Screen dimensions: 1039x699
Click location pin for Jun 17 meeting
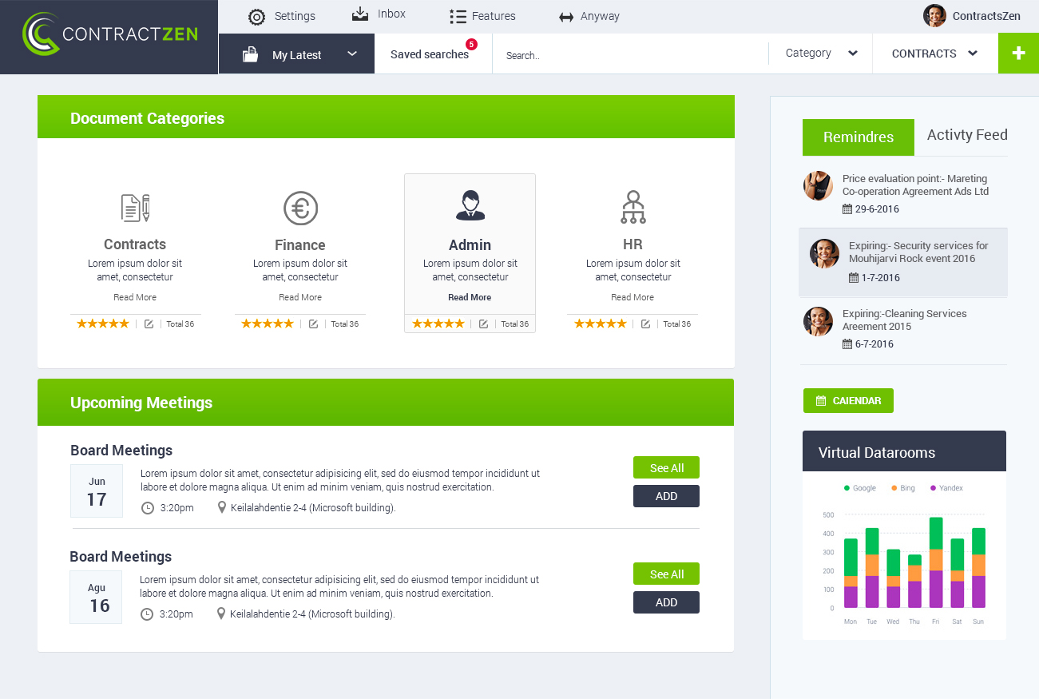pos(222,507)
